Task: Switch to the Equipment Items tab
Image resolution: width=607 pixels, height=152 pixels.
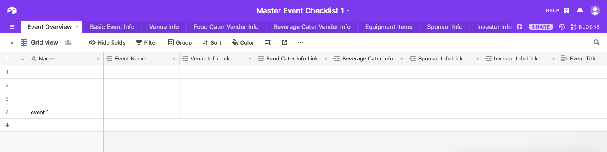Action: click(389, 27)
